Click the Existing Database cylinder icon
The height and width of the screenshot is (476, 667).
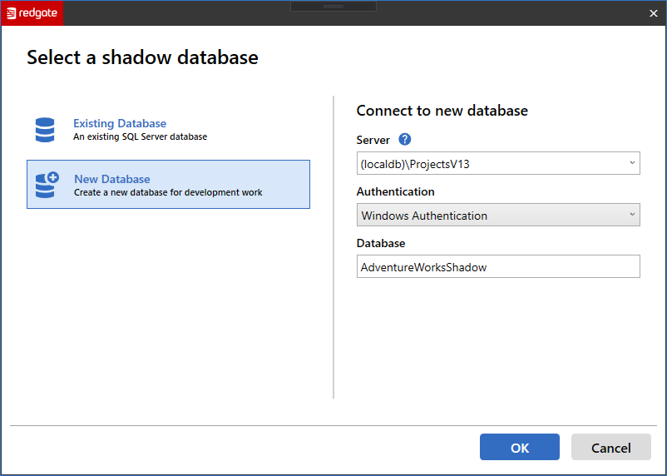(x=45, y=130)
